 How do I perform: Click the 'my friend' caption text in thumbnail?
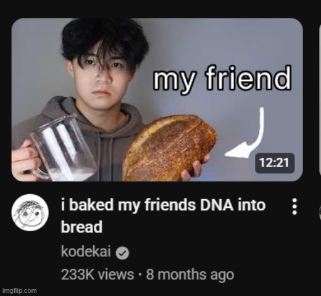(x=222, y=78)
